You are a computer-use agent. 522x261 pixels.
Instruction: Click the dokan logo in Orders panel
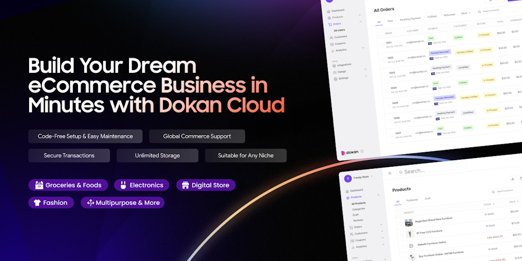point(350,152)
